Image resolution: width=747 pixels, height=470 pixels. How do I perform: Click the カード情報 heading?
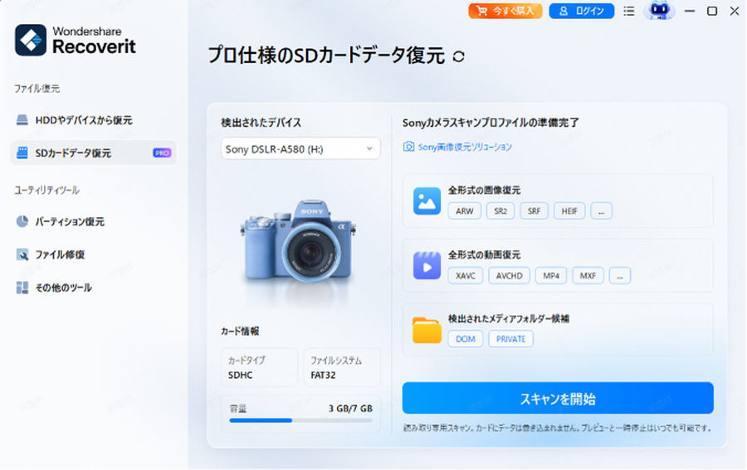coord(240,331)
